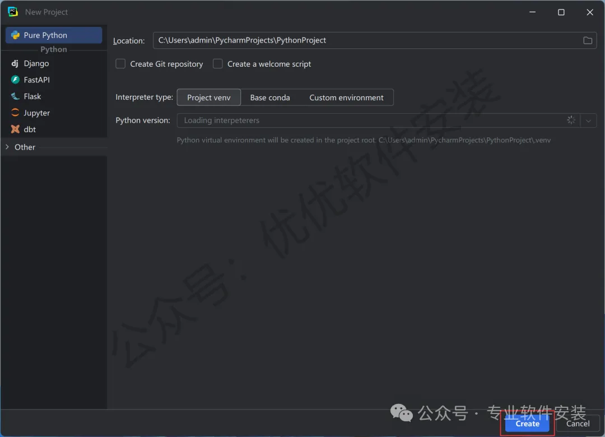Viewport: 605px width, 437px height.
Task: Click the Create button
Action: [527, 424]
